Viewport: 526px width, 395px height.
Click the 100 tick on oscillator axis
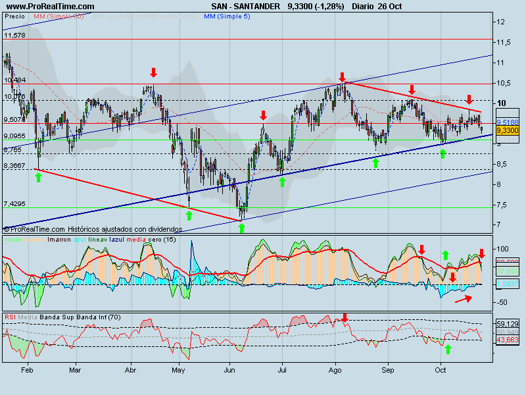click(x=502, y=249)
